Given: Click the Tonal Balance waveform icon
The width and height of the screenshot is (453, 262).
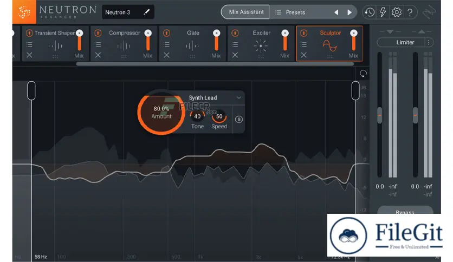Looking at the screenshot, I should (429, 12).
